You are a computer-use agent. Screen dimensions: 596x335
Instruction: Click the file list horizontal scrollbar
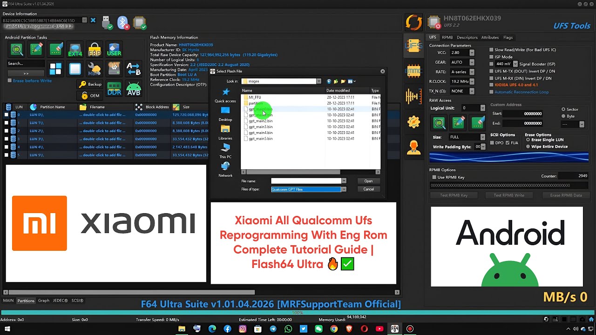pos(293,172)
